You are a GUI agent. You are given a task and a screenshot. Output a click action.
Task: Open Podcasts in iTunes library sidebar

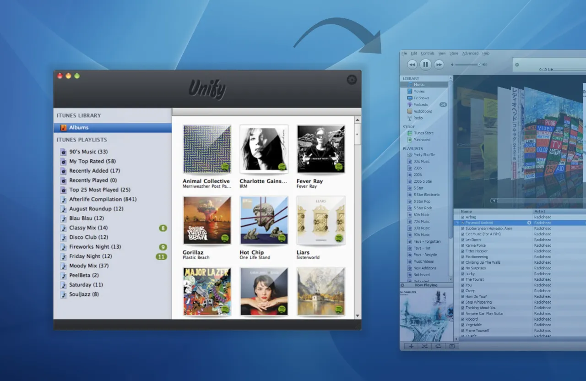(420, 104)
